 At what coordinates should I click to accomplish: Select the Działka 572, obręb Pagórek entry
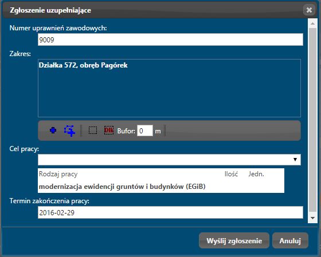pyautogui.click(x=83, y=65)
